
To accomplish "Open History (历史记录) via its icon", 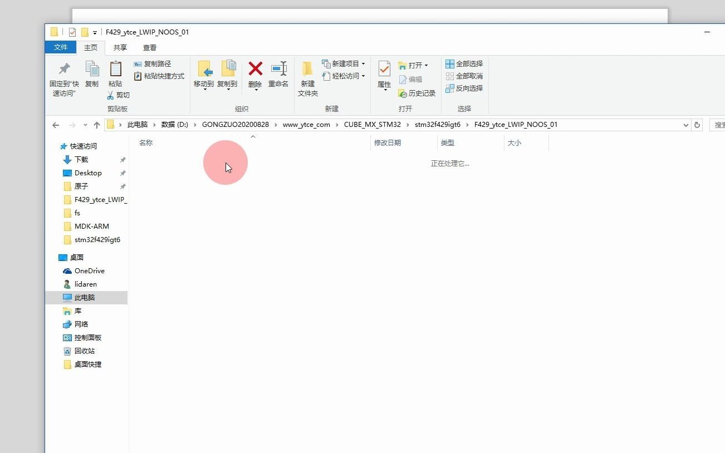I will click(x=417, y=93).
